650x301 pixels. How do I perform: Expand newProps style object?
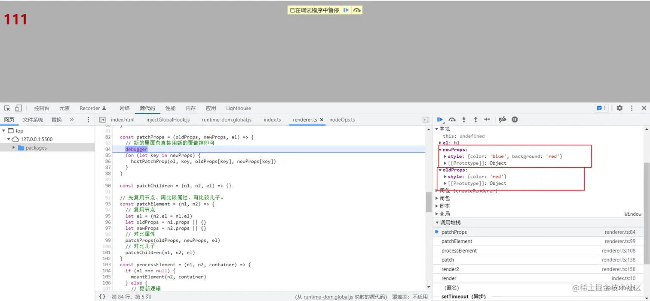point(445,157)
